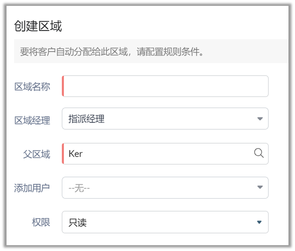Click the 添加用户 field label

(32, 188)
